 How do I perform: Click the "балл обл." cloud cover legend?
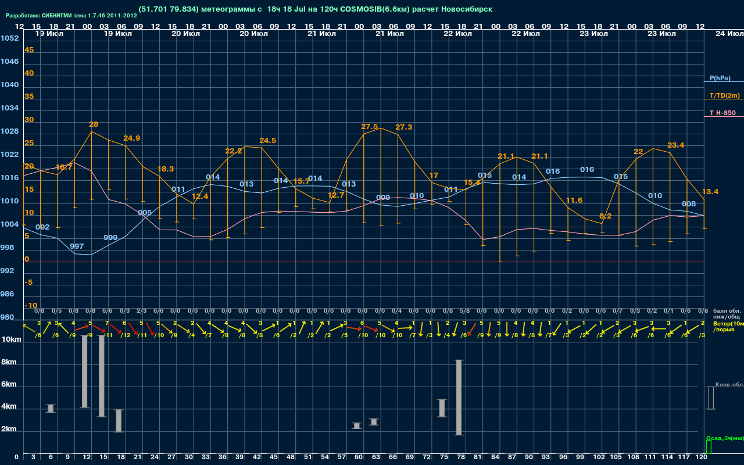click(x=725, y=311)
